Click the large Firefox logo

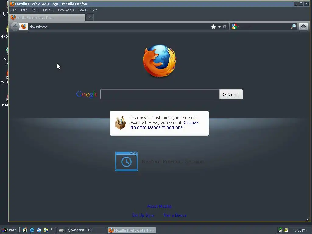click(x=159, y=61)
